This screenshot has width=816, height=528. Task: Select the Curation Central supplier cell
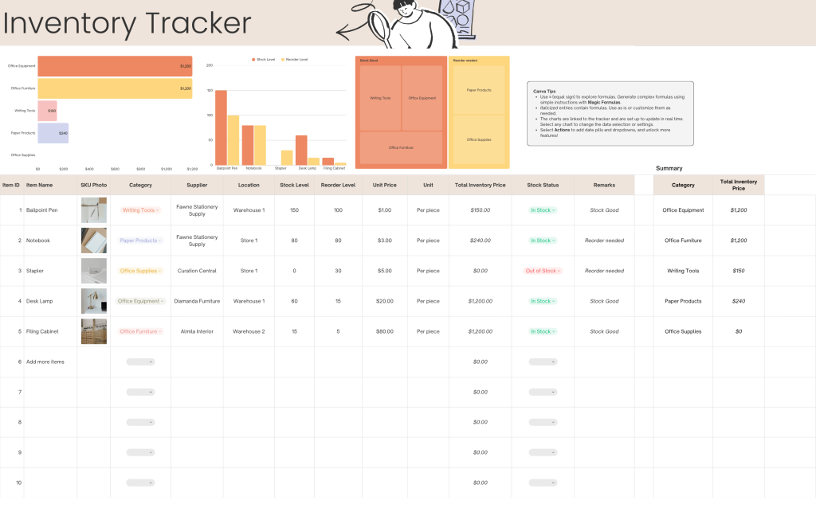pyautogui.click(x=197, y=271)
